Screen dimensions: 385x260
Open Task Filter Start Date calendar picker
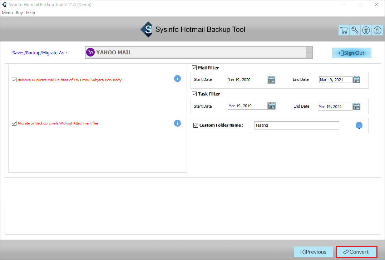tap(272, 106)
